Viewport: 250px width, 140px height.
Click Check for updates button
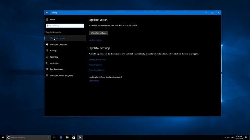[98, 33]
